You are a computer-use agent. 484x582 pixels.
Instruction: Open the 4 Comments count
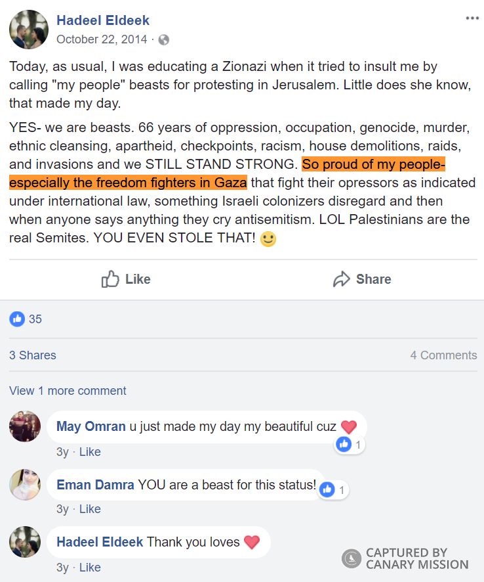443,355
